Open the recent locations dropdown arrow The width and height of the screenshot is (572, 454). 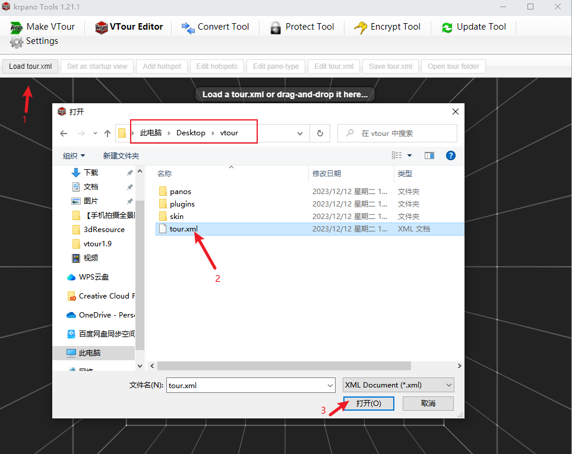tap(95, 134)
